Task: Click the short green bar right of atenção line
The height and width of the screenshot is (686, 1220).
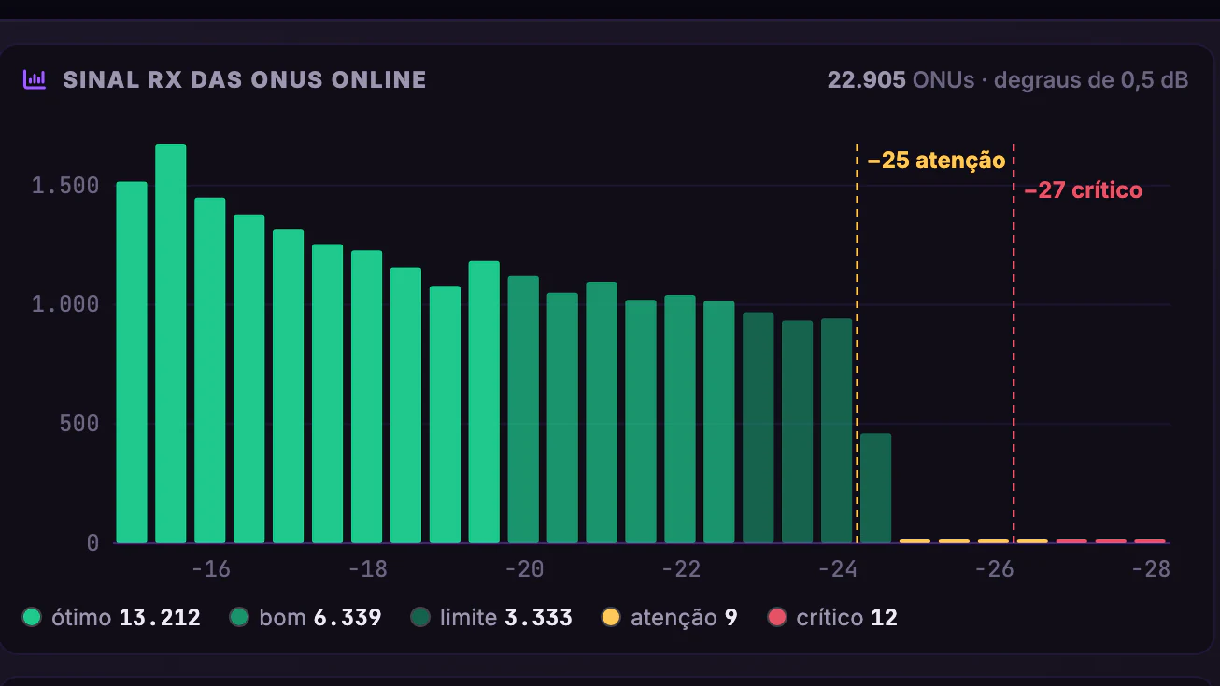Action: (x=876, y=488)
